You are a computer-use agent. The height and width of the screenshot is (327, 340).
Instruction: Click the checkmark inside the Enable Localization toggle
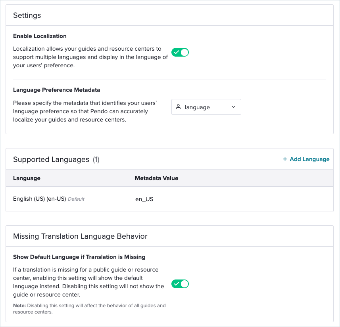click(177, 52)
